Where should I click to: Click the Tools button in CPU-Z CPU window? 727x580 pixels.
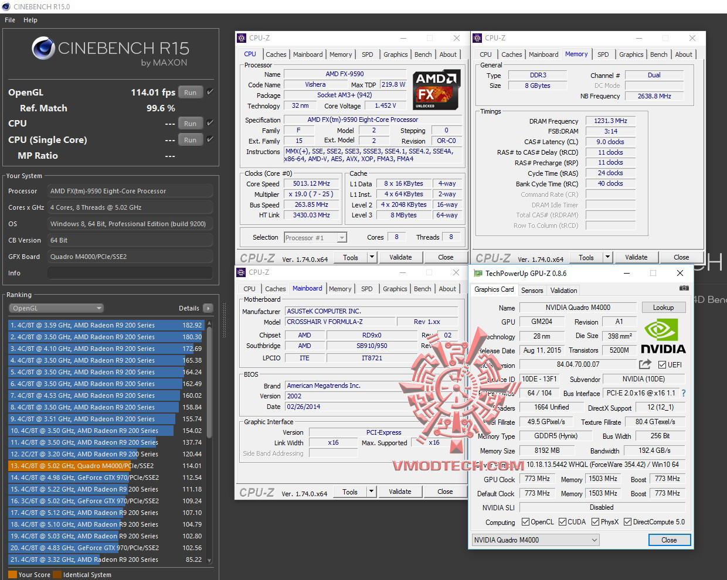tap(351, 257)
